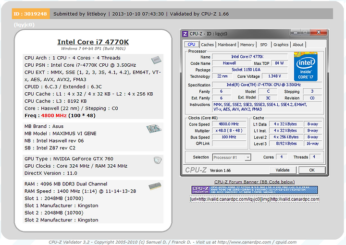Open the SPD tab
This screenshot has width=346, height=245.
263,45
